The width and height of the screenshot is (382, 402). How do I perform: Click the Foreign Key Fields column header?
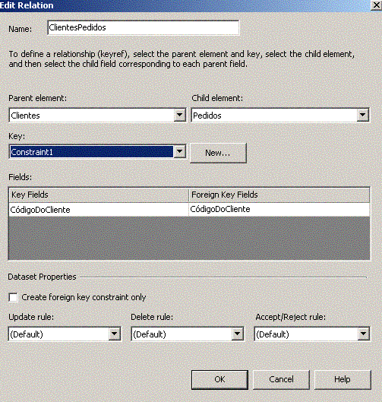(x=279, y=195)
